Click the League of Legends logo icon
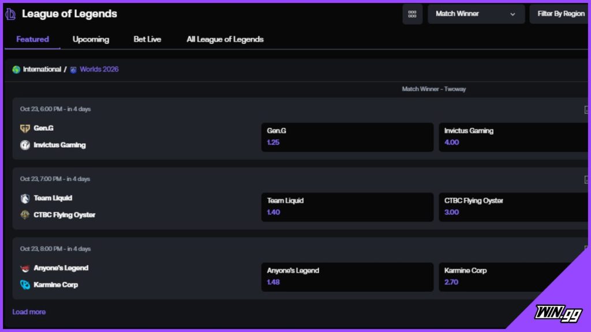Image resolution: width=591 pixels, height=332 pixels. (10, 14)
